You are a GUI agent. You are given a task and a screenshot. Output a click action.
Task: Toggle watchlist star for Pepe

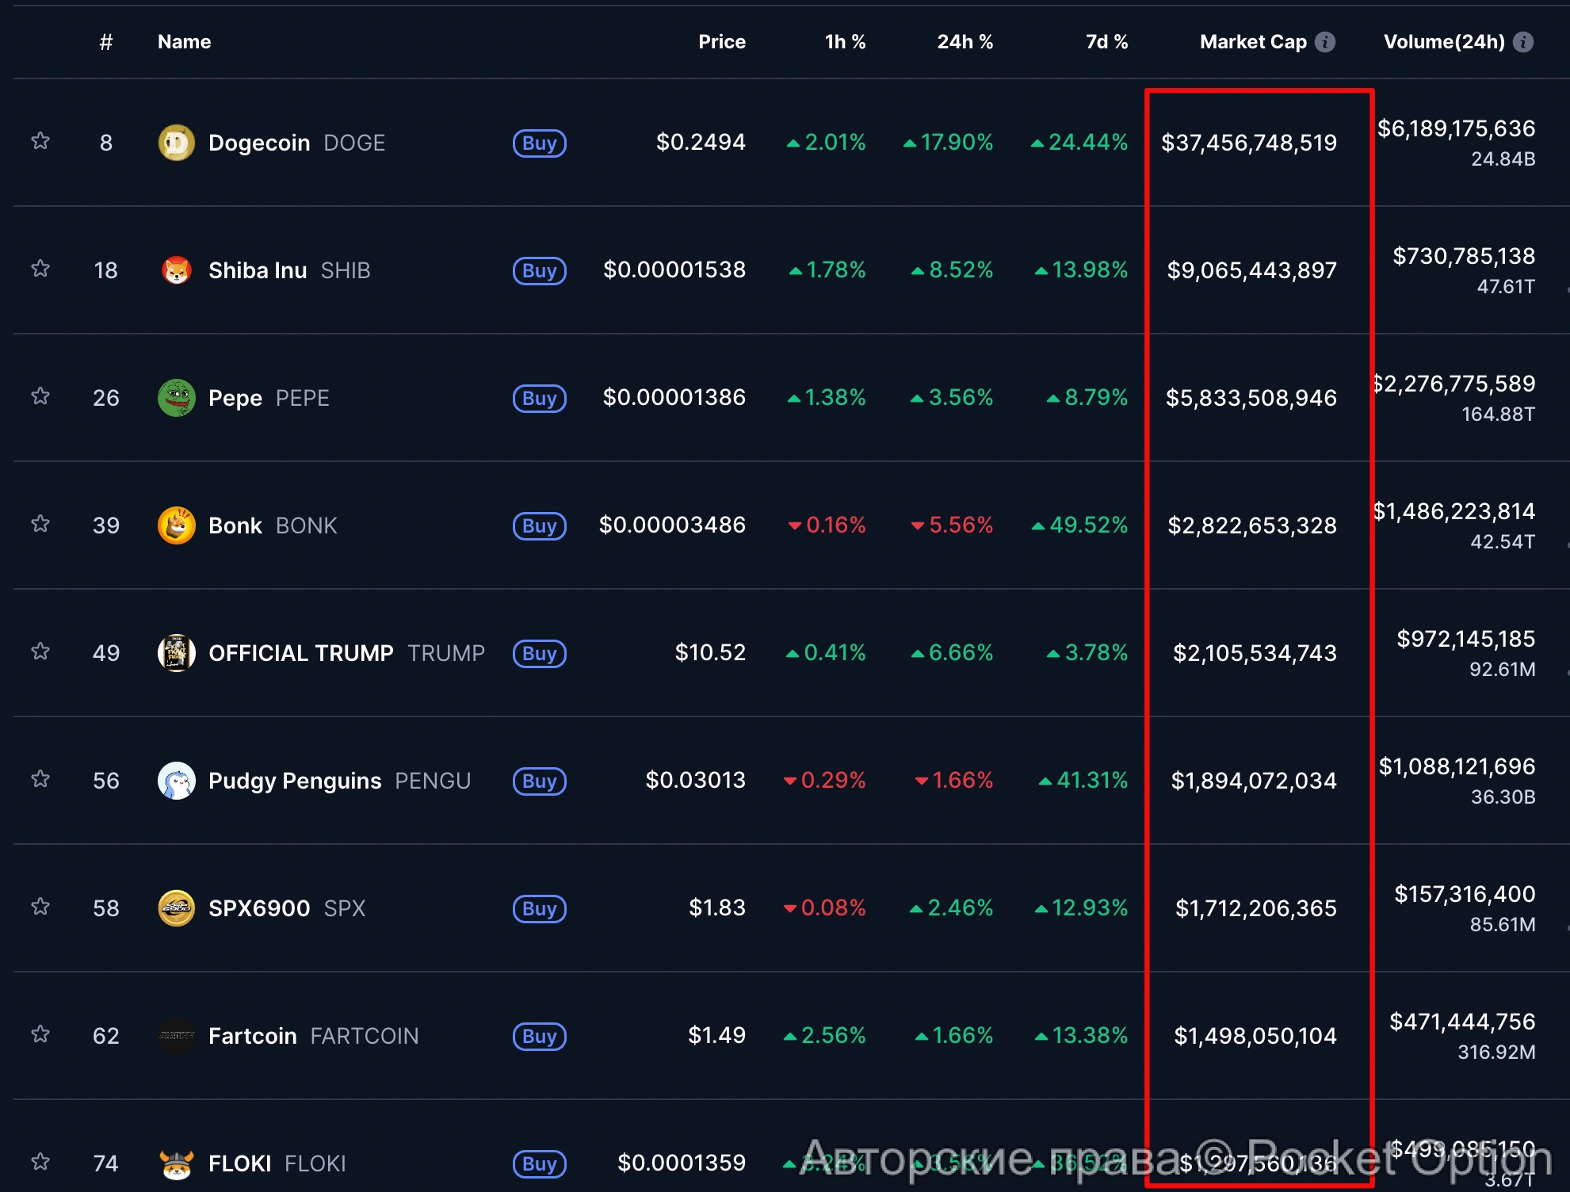[40, 396]
